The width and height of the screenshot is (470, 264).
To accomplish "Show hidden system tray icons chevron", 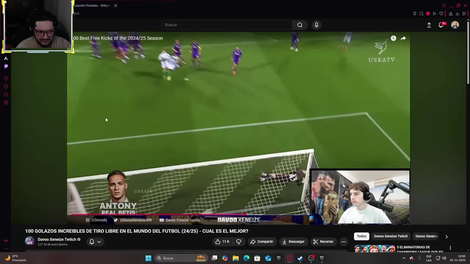I will 404,258.
